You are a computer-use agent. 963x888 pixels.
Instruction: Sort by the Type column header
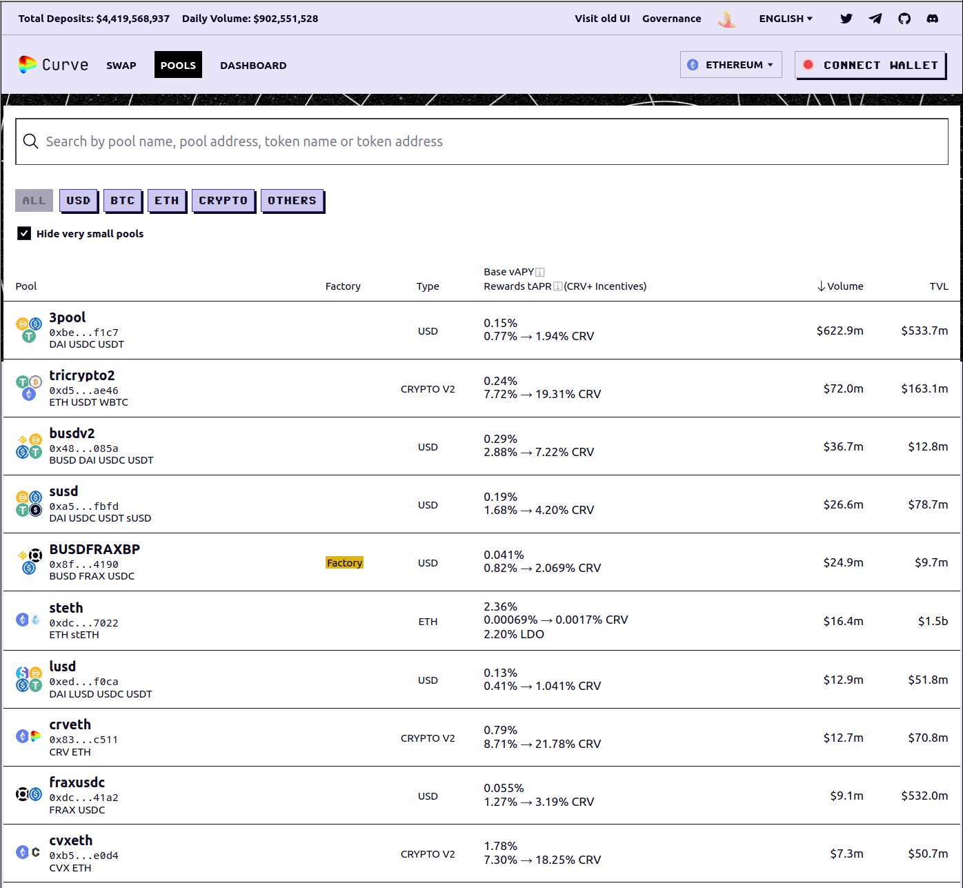(x=428, y=286)
